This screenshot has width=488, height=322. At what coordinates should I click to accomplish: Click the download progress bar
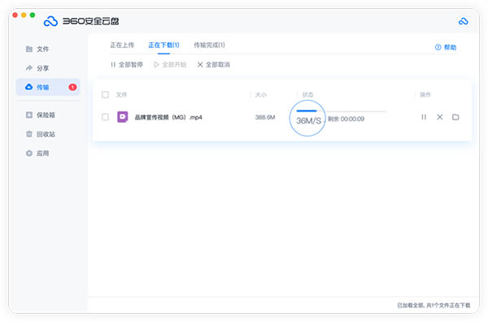342,111
